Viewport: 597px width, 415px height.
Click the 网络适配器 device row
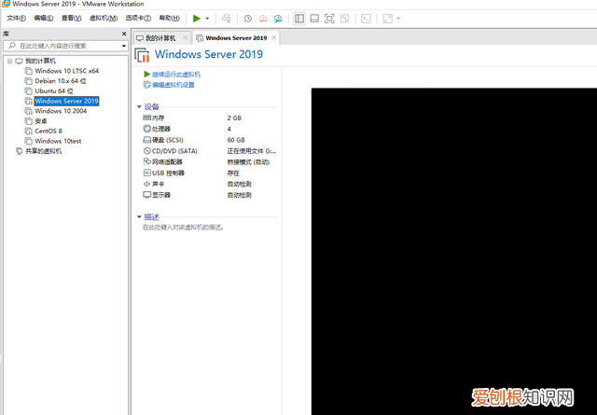(209, 162)
